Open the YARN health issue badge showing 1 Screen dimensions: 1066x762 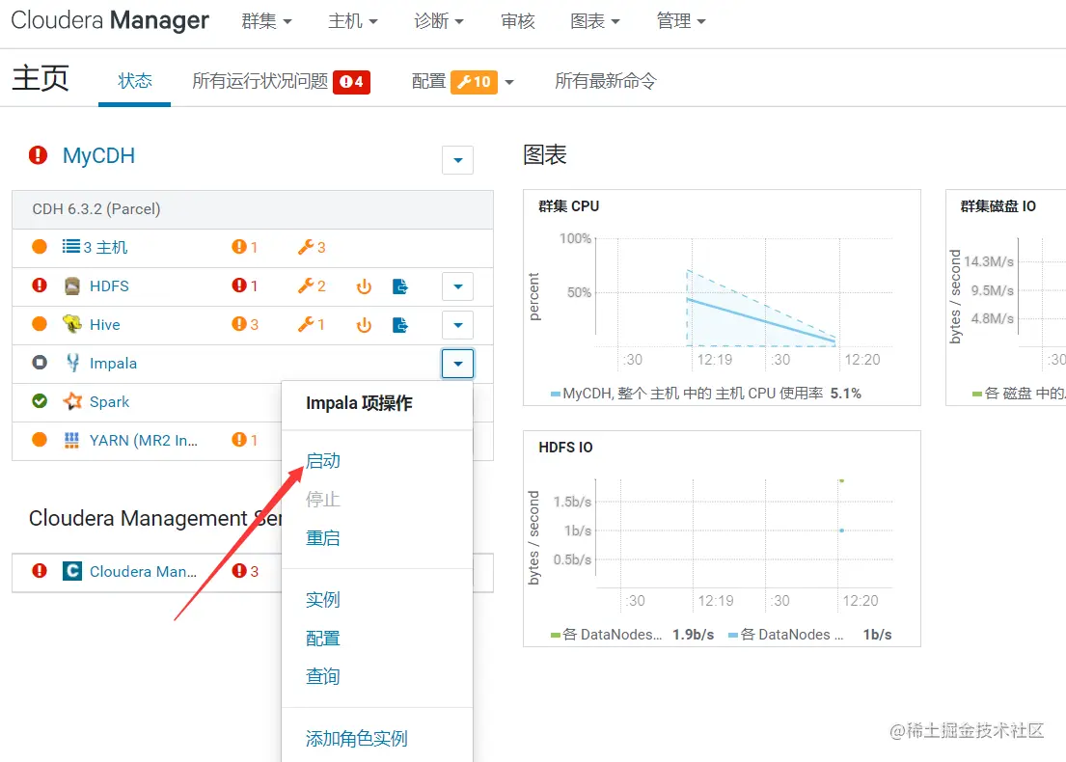point(244,440)
